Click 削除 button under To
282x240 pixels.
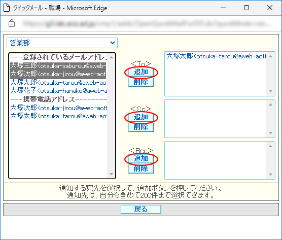[x=141, y=82]
